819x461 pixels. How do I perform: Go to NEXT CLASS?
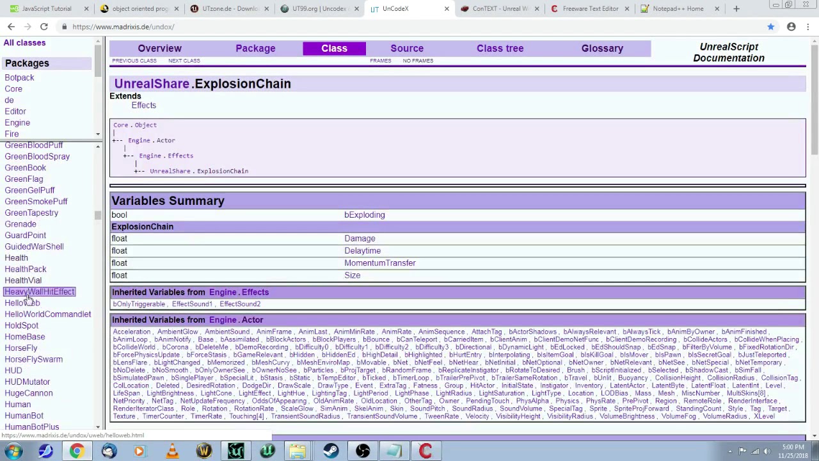[184, 61]
